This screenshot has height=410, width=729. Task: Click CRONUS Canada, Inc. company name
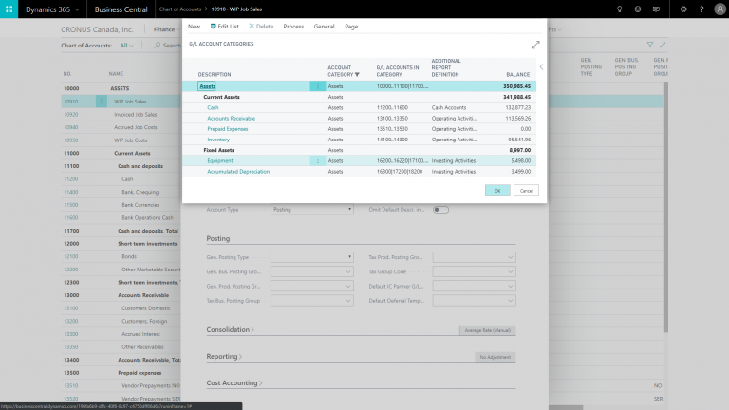(97, 29)
